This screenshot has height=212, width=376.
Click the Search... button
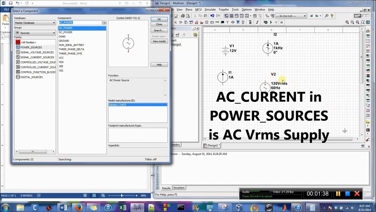pyautogui.click(x=159, y=30)
